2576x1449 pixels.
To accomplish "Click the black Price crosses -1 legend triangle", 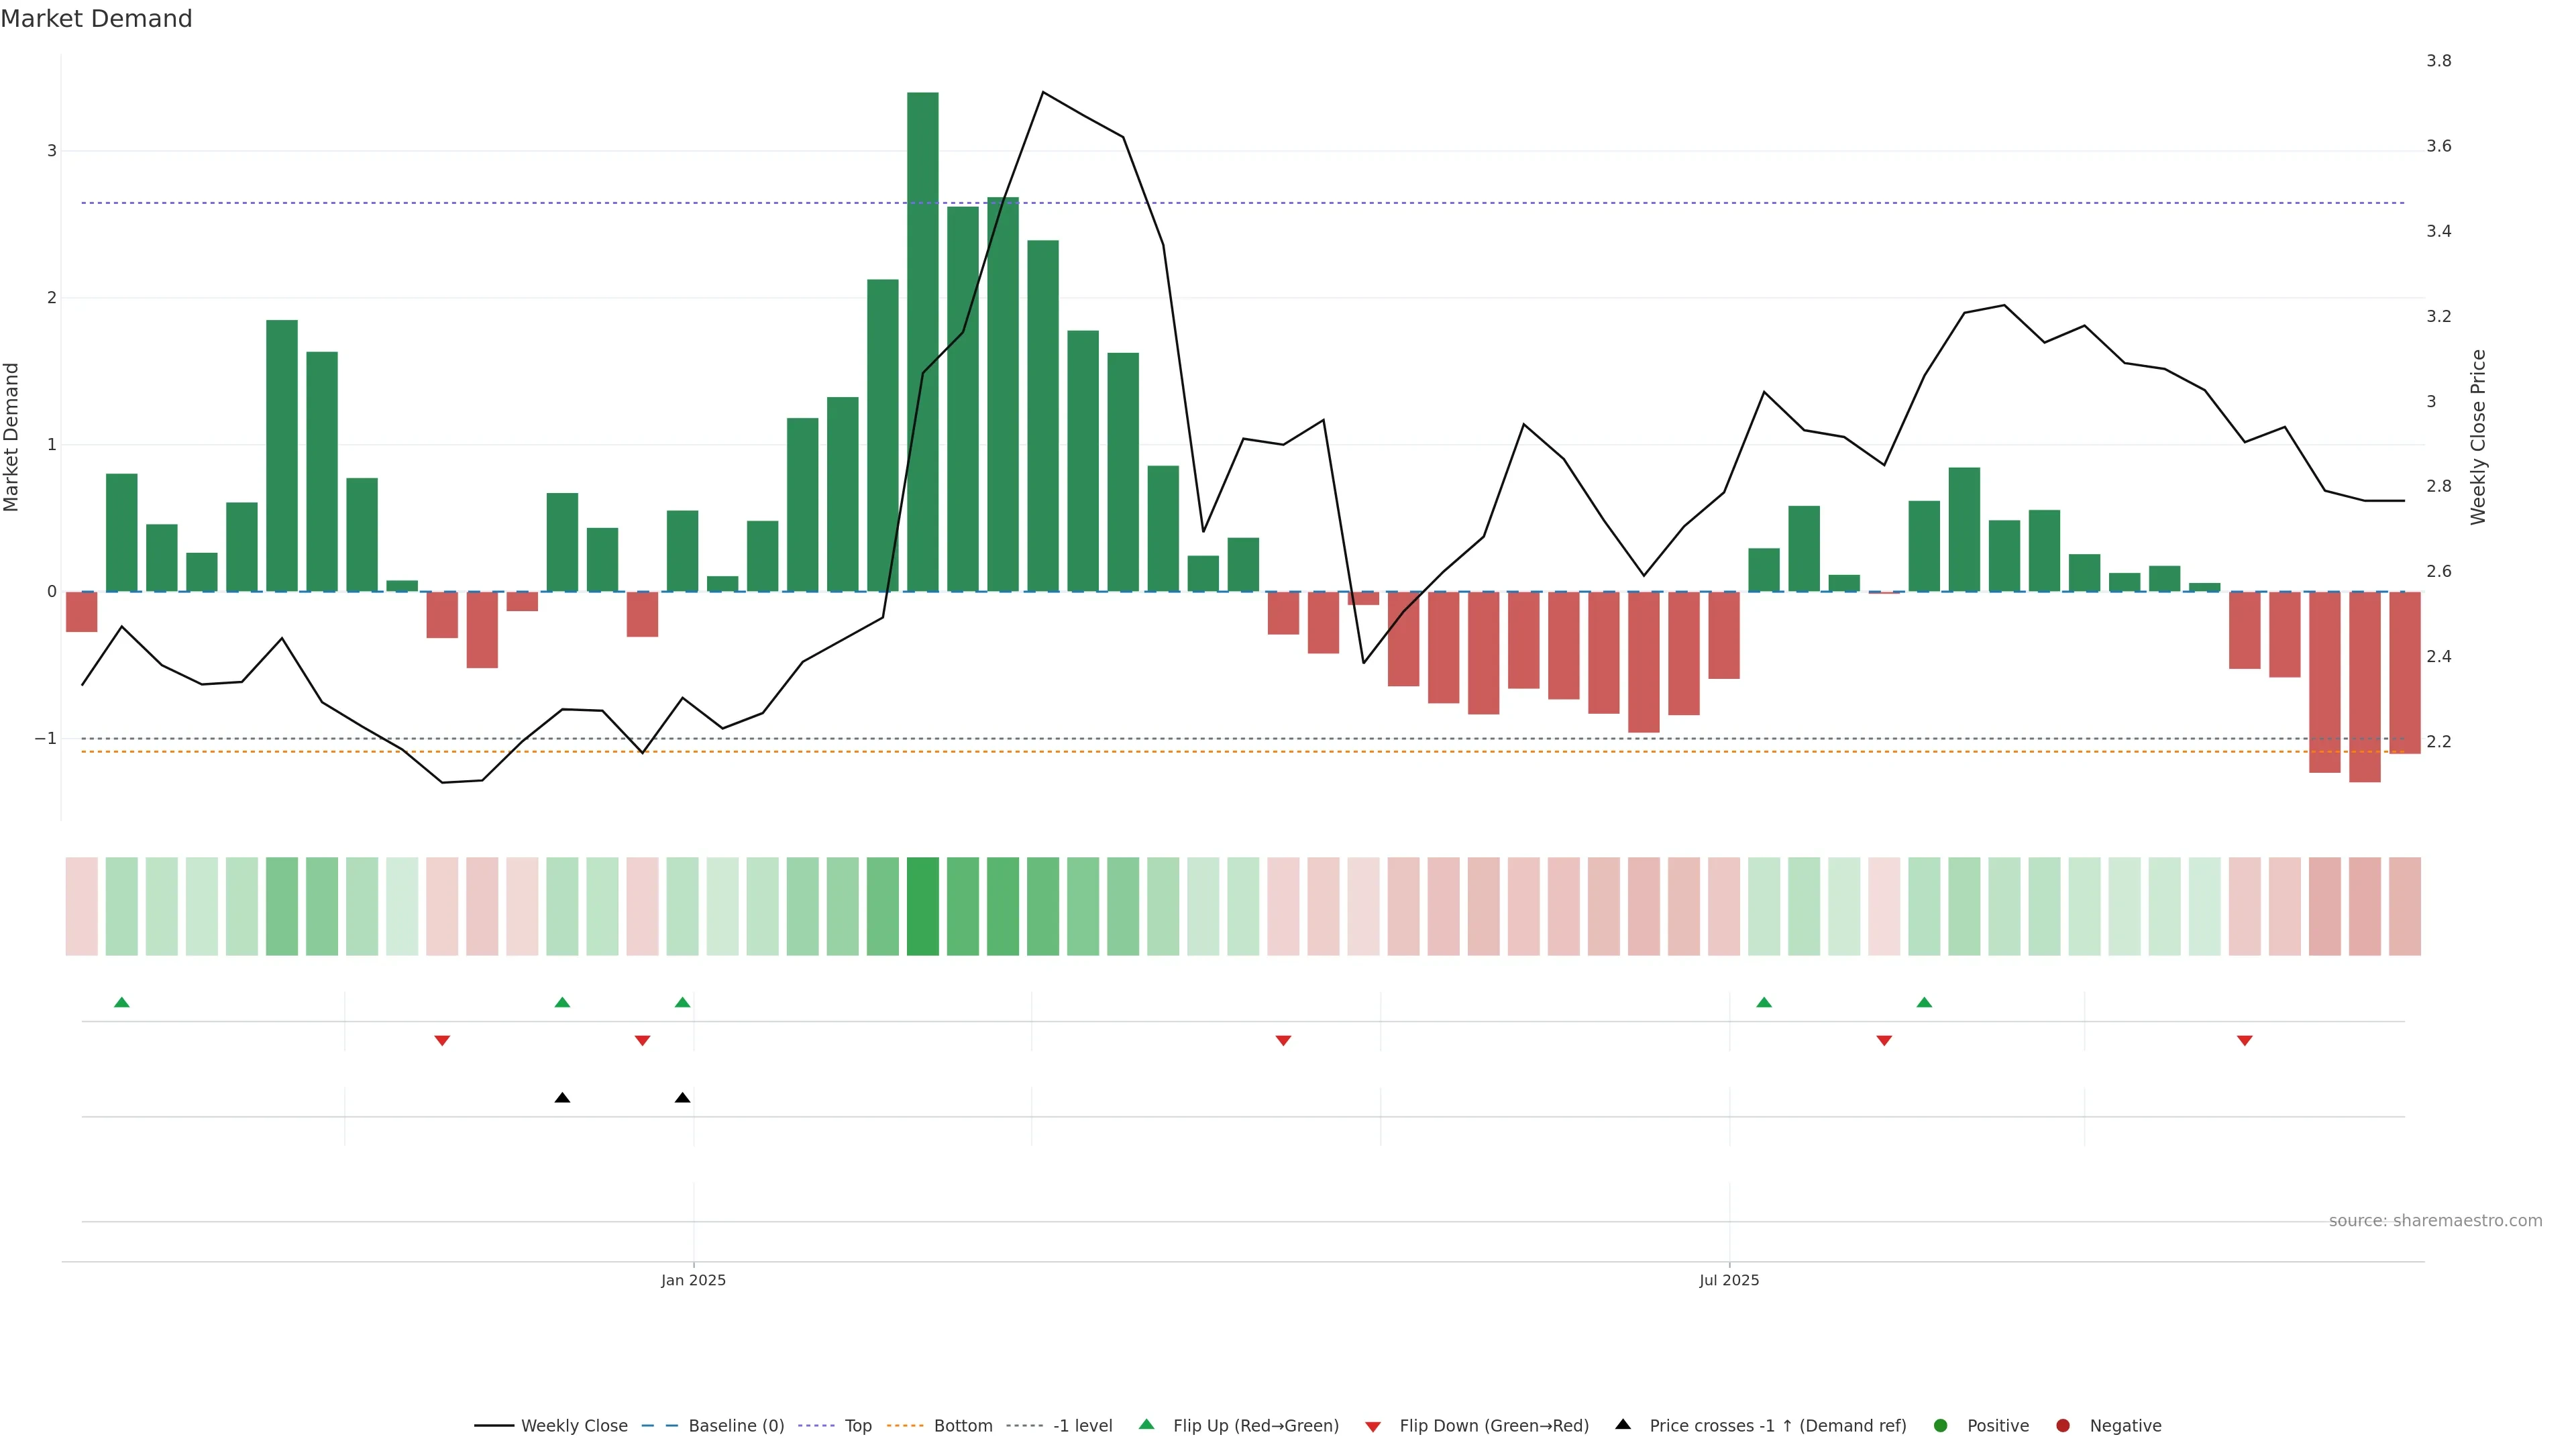I will [1623, 1425].
